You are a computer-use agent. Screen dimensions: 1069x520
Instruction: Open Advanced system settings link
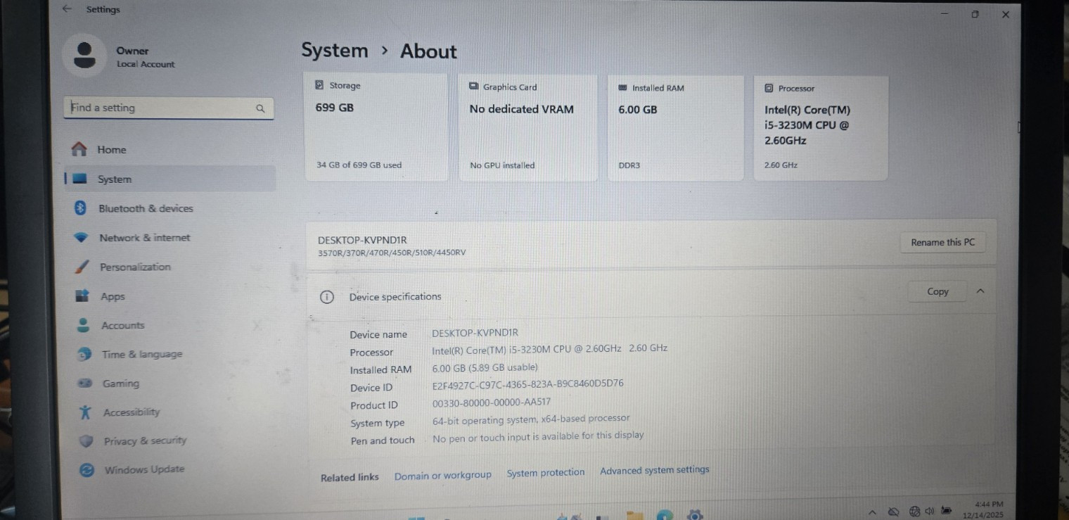(654, 470)
